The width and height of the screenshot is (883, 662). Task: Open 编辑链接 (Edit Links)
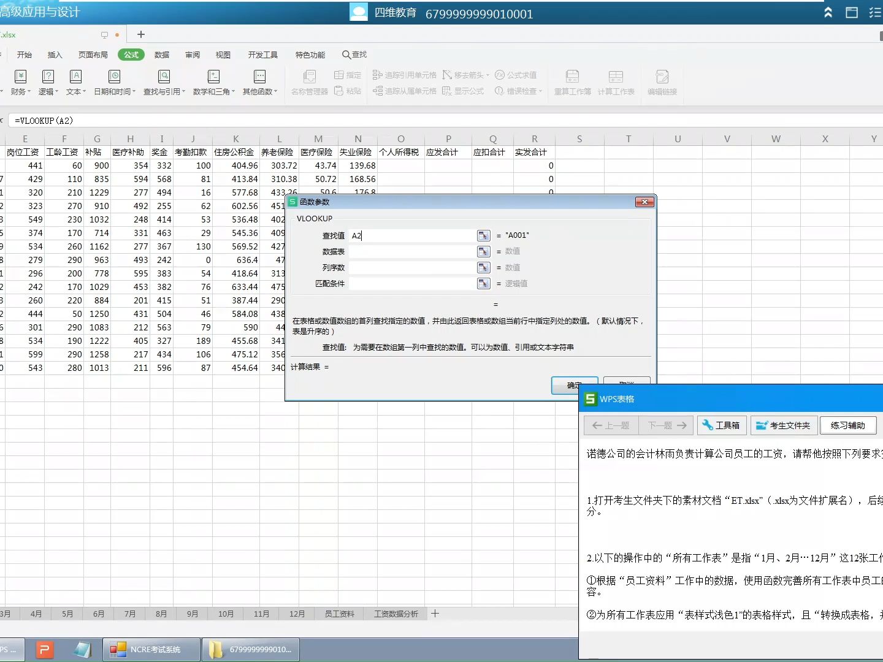(x=662, y=82)
